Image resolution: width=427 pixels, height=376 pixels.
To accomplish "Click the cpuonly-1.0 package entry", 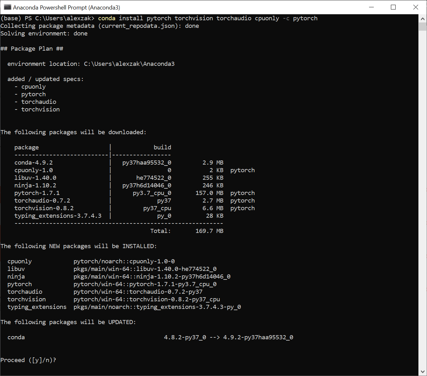I will pos(34,170).
